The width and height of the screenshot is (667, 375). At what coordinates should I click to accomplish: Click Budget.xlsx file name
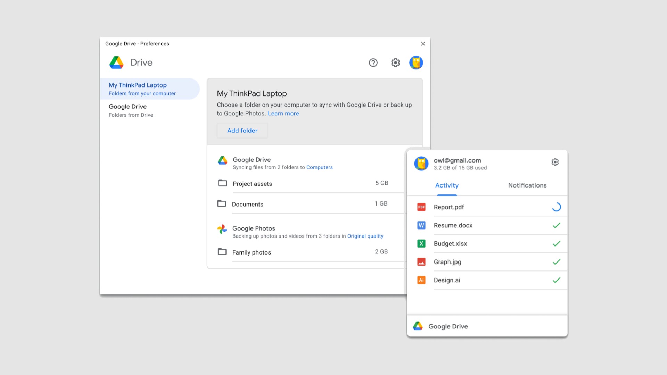tap(450, 244)
